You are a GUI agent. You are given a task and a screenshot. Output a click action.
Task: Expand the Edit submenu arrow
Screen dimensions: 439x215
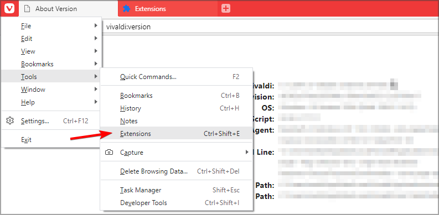coord(96,38)
